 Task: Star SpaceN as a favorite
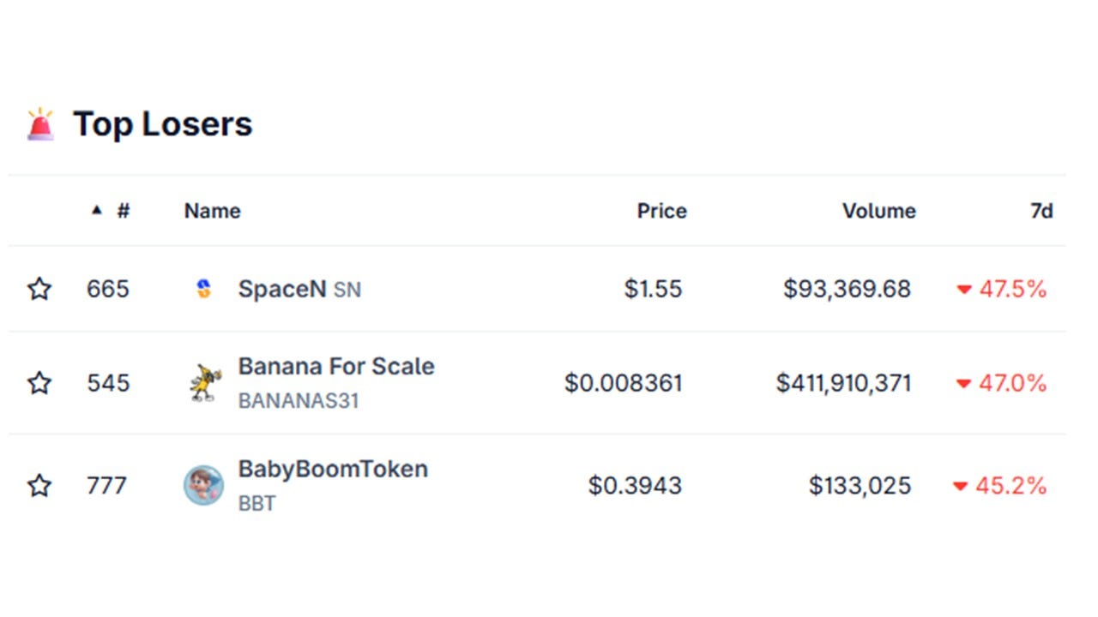39,289
